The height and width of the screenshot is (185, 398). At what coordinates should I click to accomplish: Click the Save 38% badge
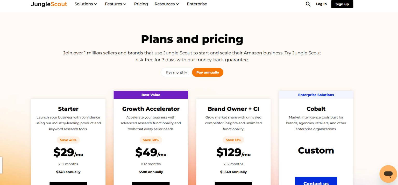[151, 140]
